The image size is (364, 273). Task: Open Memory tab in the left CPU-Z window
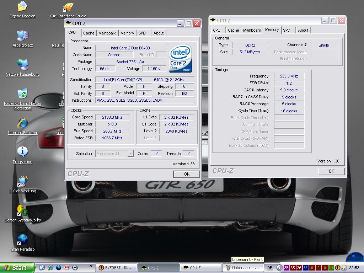point(127,33)
